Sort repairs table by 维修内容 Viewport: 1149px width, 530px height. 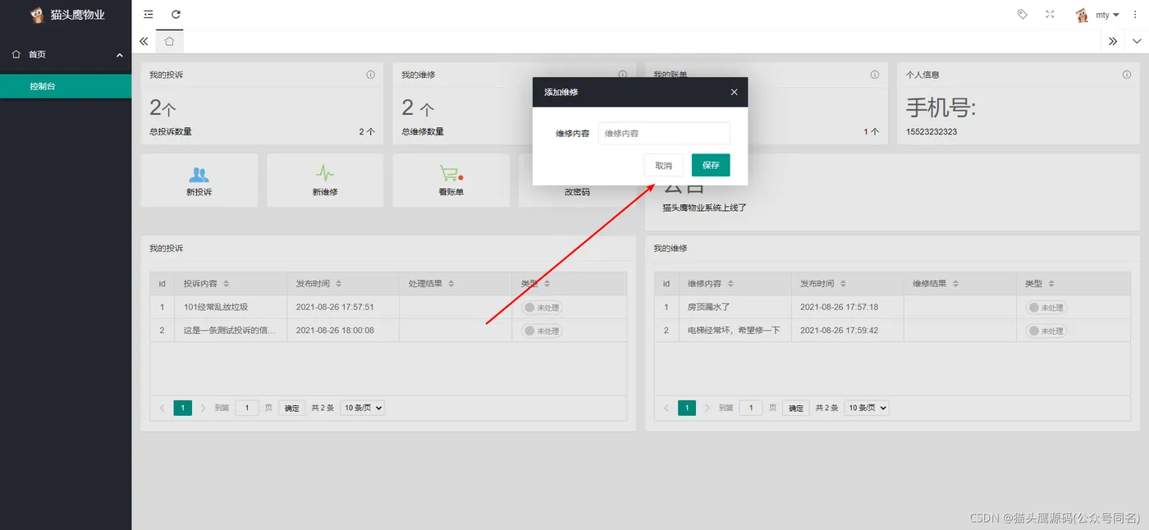pyautogui.click(x=730, y=284)
